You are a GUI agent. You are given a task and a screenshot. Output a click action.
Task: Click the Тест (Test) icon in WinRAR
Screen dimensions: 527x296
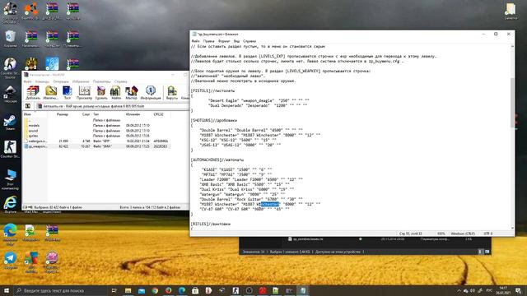(68, 93)
